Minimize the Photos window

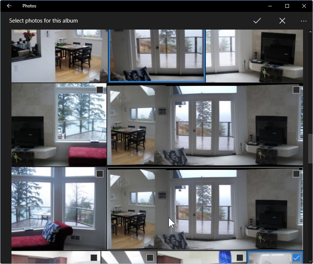point(270,6)
